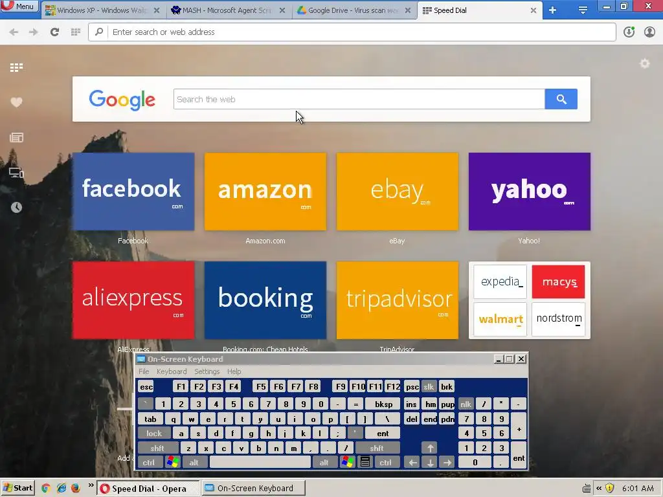
Task: Toggle the left shft key
Action: pyautogui.click(x=158, y=448)
